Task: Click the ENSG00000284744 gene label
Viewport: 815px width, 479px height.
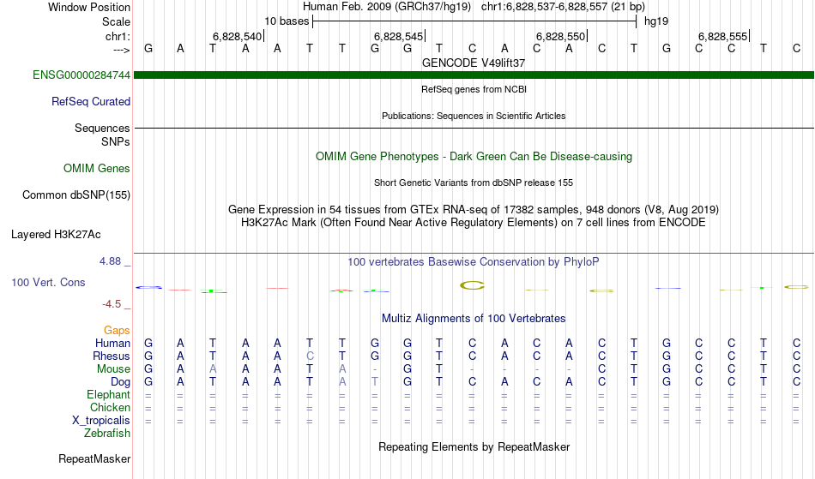Action: click(x=81, y=75)
